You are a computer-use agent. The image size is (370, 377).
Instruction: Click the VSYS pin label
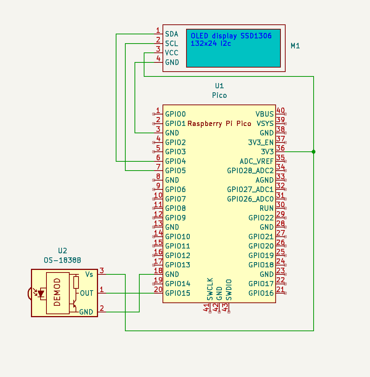[265, 123]
